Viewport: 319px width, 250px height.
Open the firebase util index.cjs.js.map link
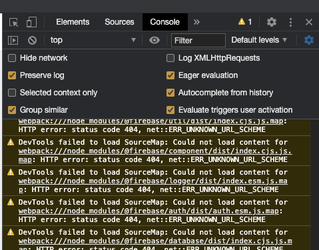(151, 121)
